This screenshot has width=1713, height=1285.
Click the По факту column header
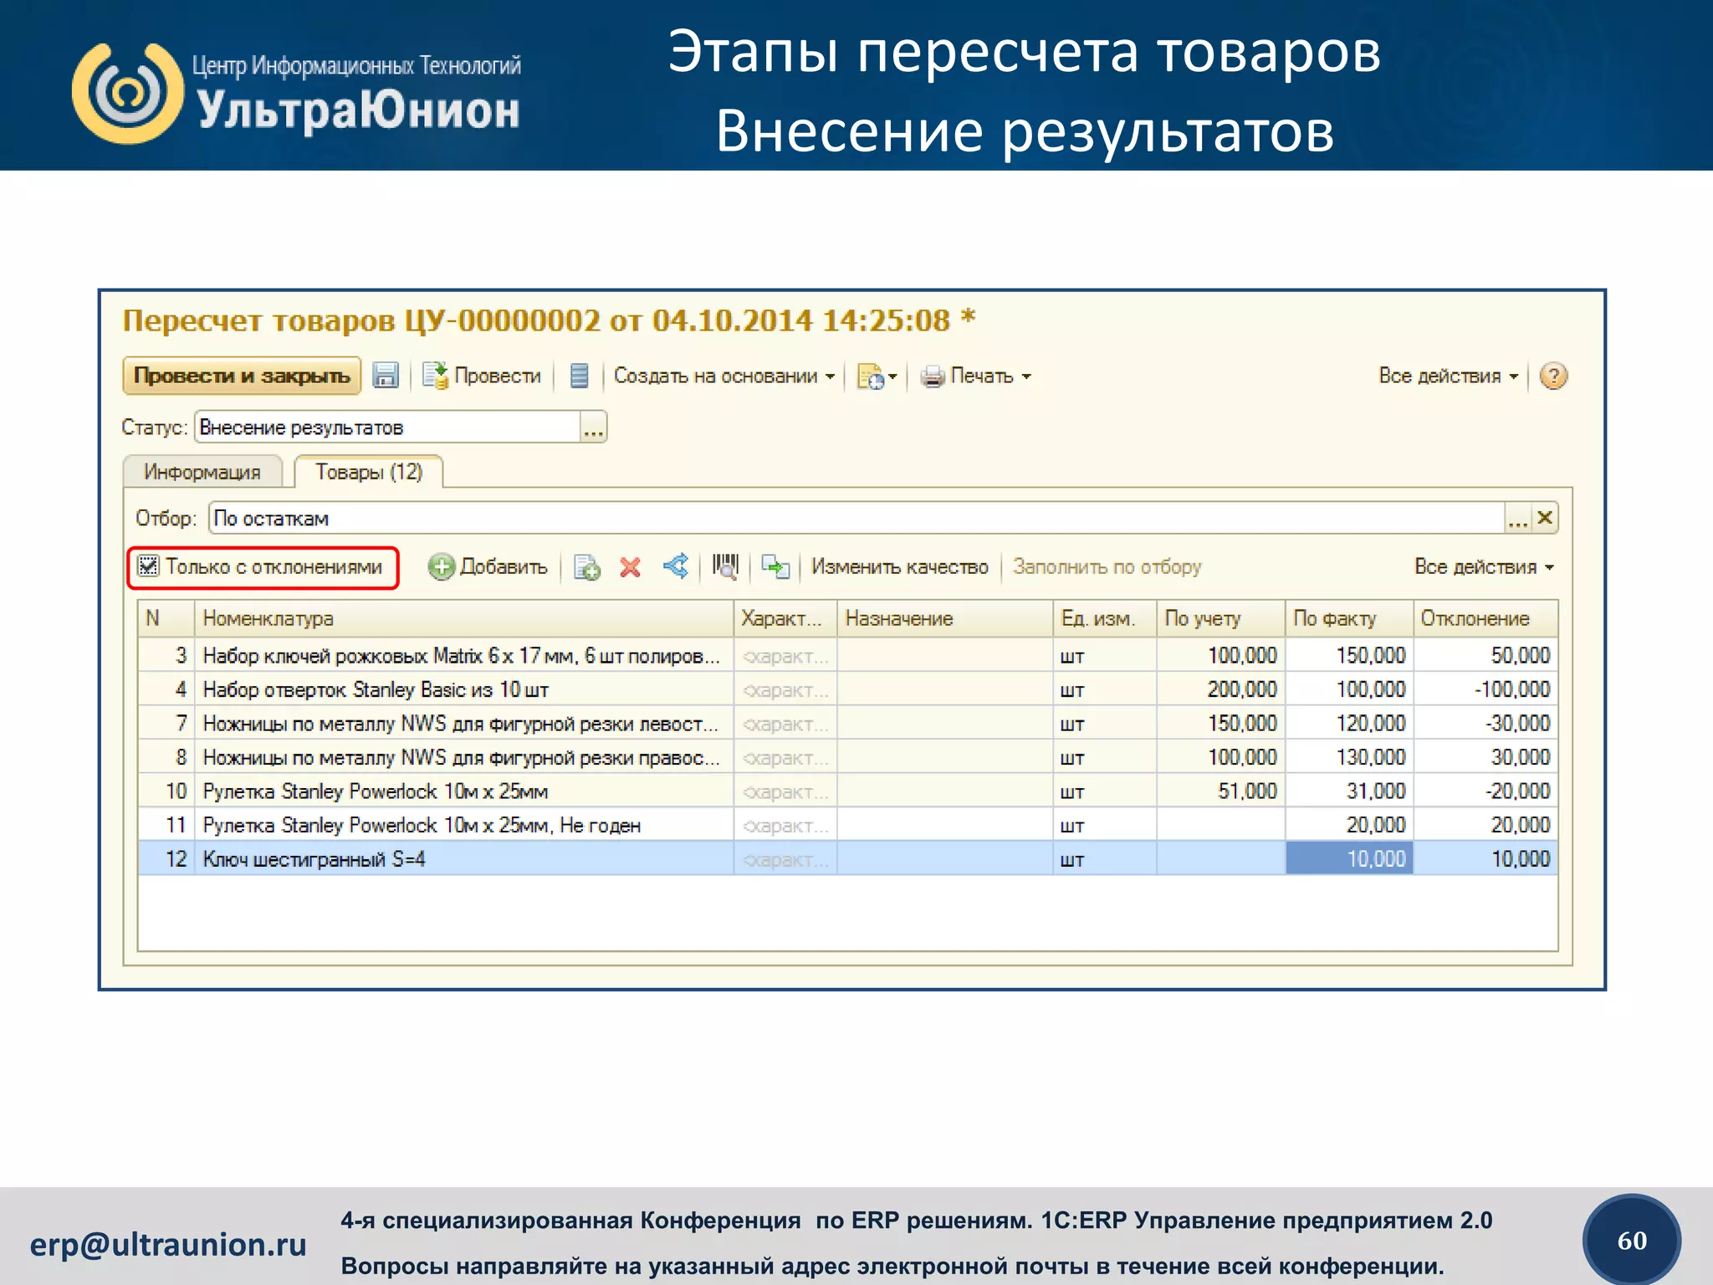tap(1349, 618)
